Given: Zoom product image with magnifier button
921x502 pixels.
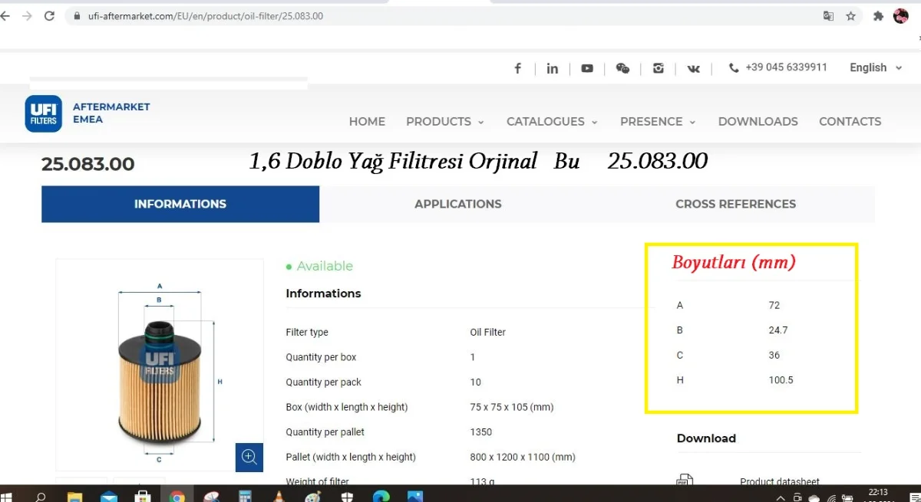Looking at the screenshot, I should click(249, 457).
